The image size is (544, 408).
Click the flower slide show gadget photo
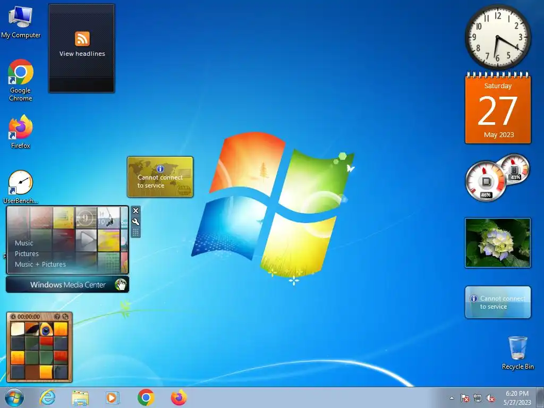498,243
